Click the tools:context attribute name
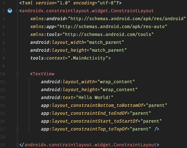Screen dimensions: 187x148 (48, 58)
